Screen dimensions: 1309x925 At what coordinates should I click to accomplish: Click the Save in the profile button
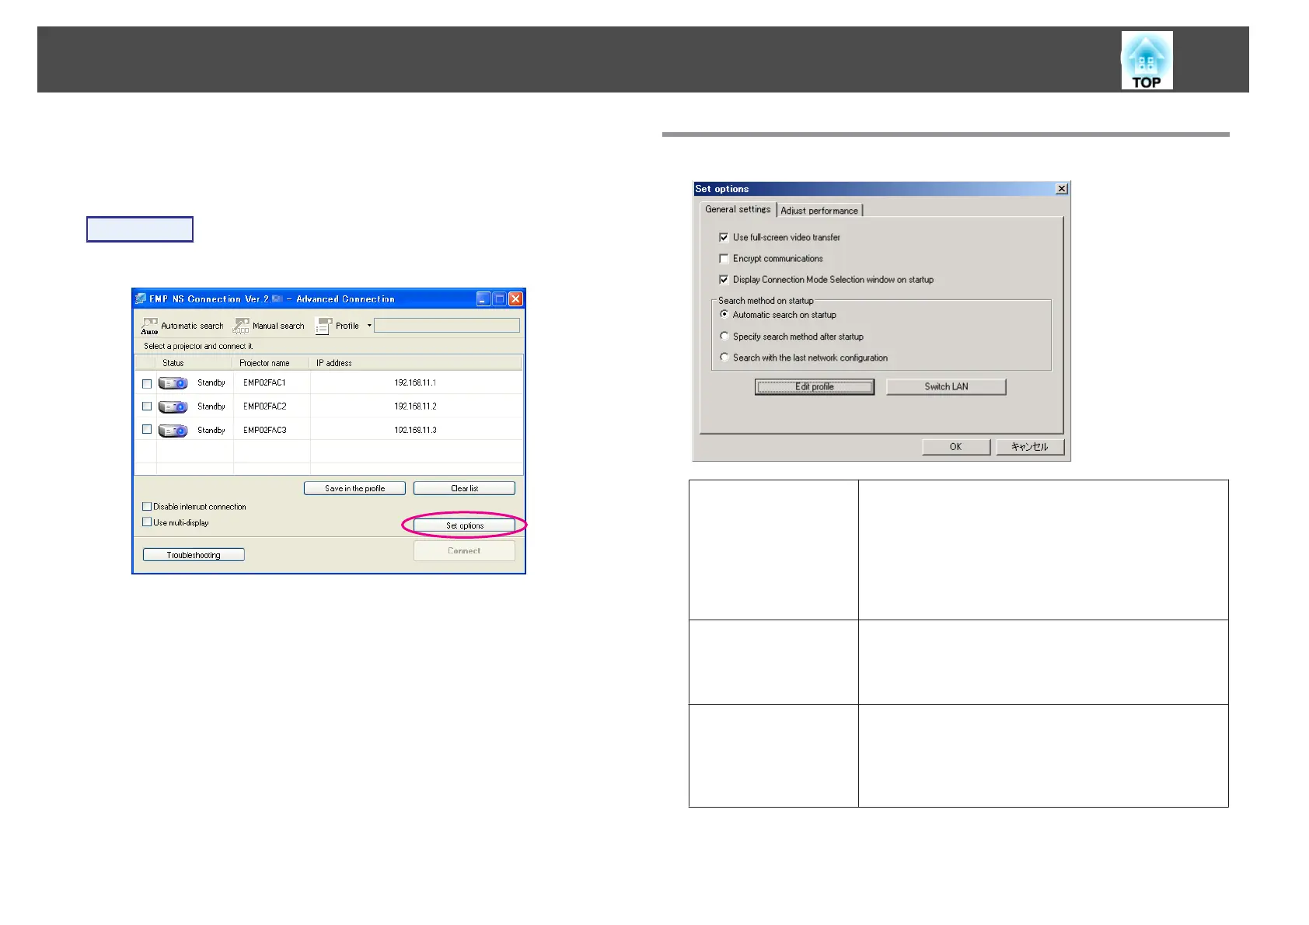click(354, 488)
